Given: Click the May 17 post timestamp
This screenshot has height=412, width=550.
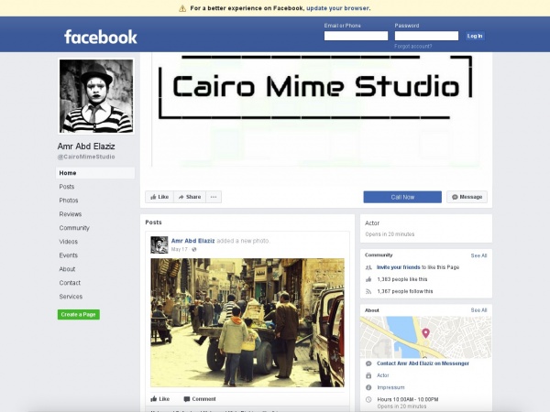Looking at the screenshot, I should click(180, 249).
